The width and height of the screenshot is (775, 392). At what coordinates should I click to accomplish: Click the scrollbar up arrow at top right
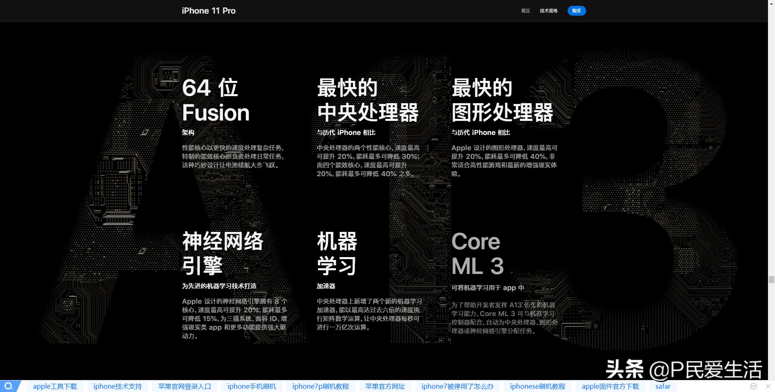(771, 5)
